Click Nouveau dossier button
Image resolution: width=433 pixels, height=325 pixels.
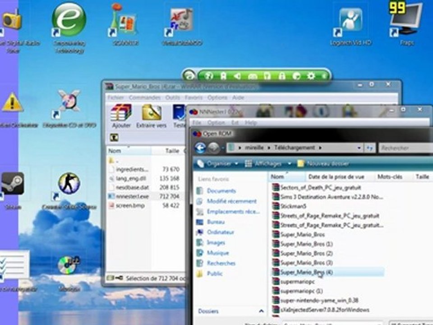(x=323, y=163)
